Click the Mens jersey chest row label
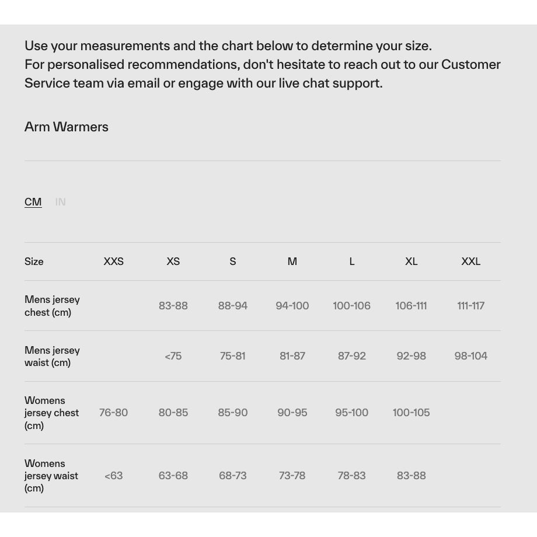This screenshot has width=537, height=537. pos(52,306)
